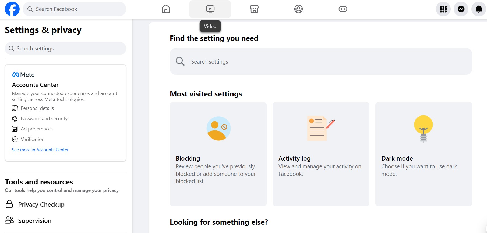The image size is (487, 233).
Task: Click the main Search settings field
Action: 321,61
